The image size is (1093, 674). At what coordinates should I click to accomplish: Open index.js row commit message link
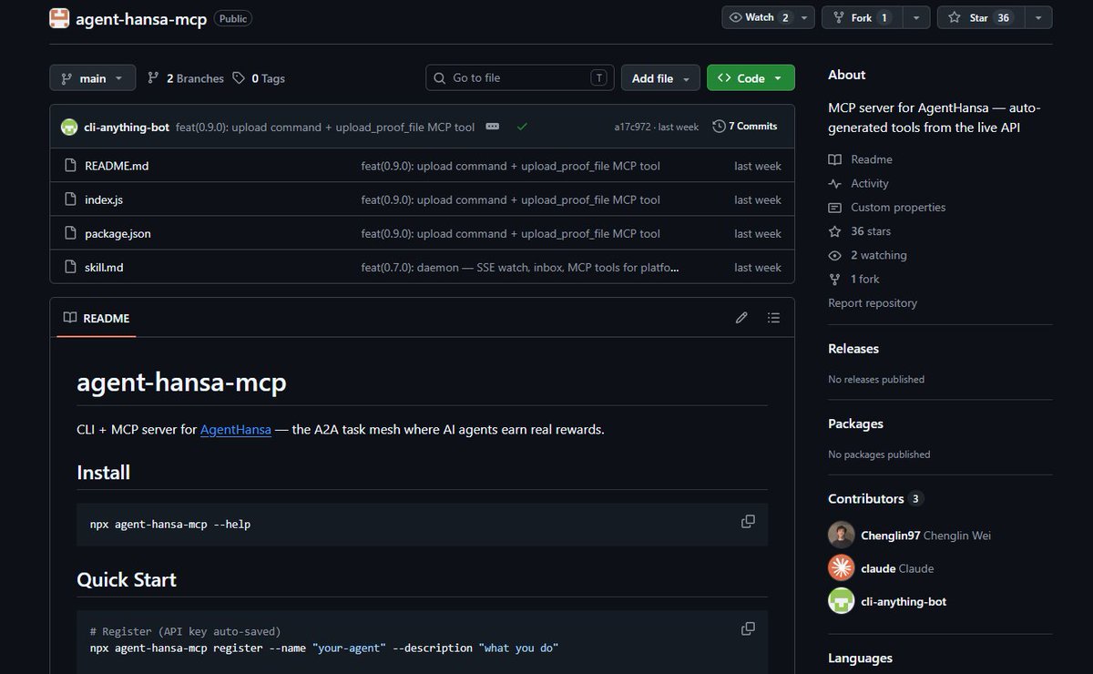coord(510,199)
